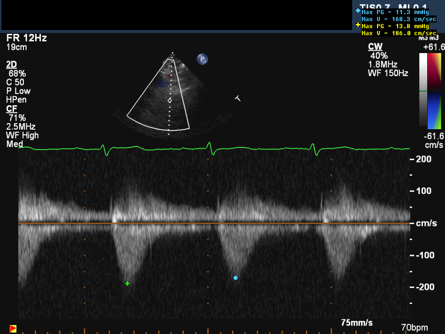Select the CW Doppler mode label

(x=375, y=47)
